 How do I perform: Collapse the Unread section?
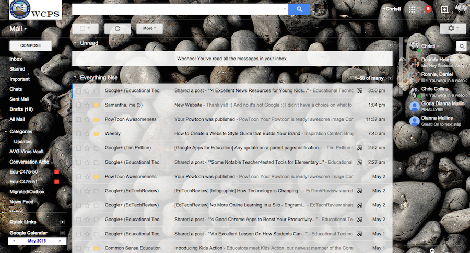click(75, 43)
